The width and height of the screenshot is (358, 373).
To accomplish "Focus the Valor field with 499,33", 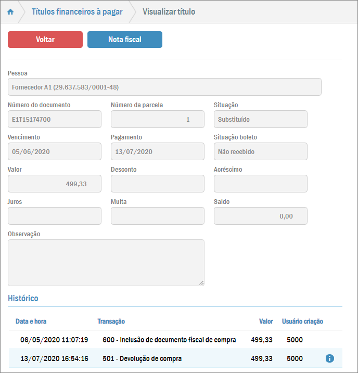I will coord(55,184).
